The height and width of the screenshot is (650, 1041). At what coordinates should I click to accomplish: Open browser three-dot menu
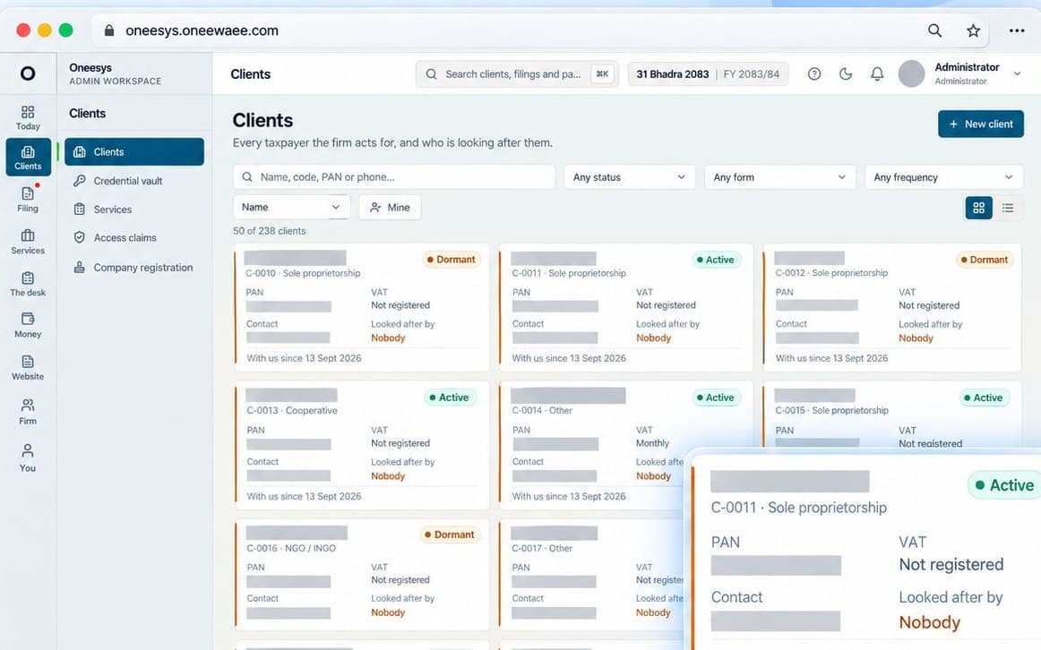[x=1017, y=30]
